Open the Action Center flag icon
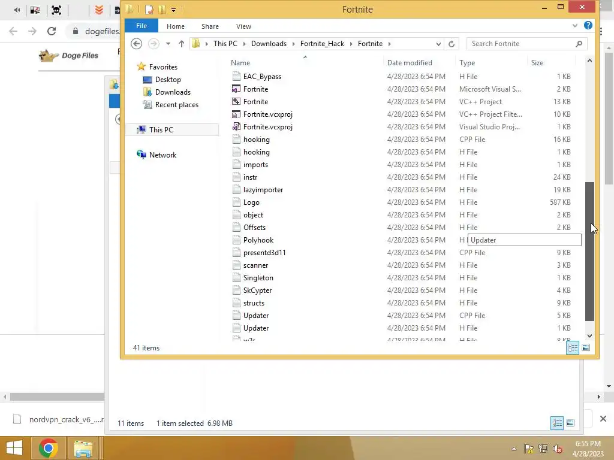614x460 pixels. (528, 449)
